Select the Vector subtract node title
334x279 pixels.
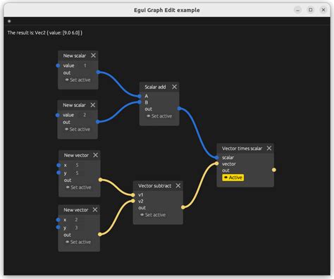pyautogui.click(x=155, y=186)
